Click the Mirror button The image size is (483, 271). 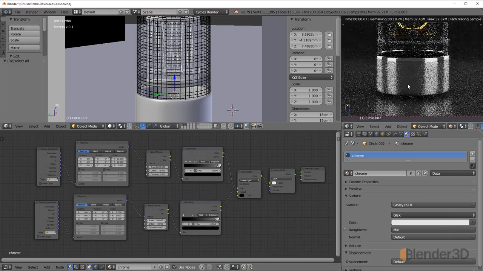point(24,48)
